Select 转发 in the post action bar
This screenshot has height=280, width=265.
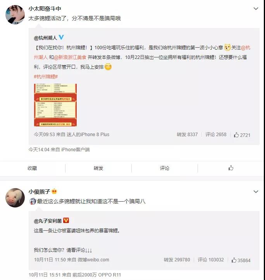(98, 168)
